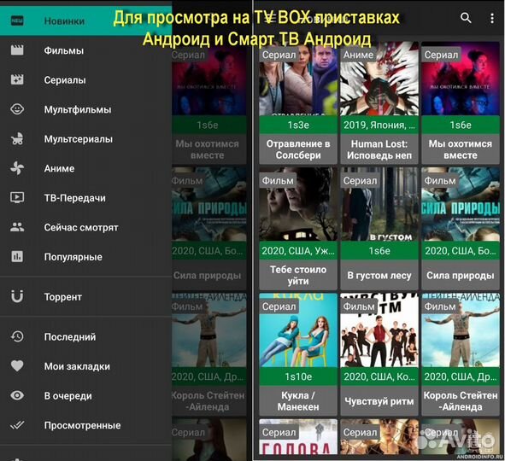The width and height of the screenshot is (505, 461).
Task: Open the Аниме category
Action: tap(85, 168)
